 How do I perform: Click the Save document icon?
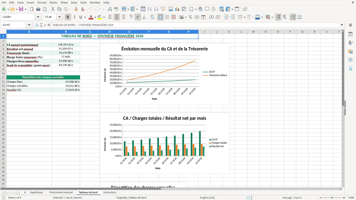[x=21, y=9]
